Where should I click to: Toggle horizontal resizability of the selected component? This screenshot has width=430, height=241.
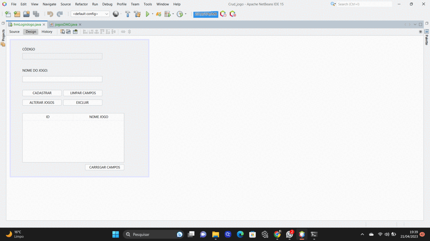[x=123, y=31]
